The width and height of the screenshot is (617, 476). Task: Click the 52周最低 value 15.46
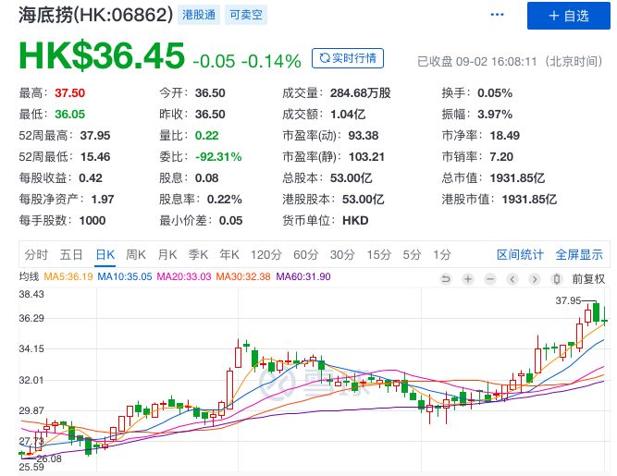pyautogui.click(x=95, y=157)
